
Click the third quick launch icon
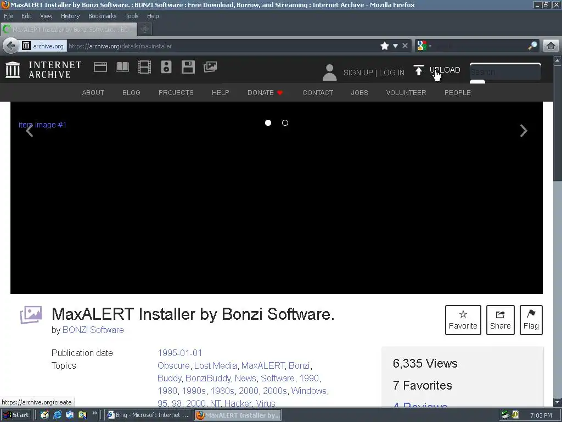coord(70,415)
